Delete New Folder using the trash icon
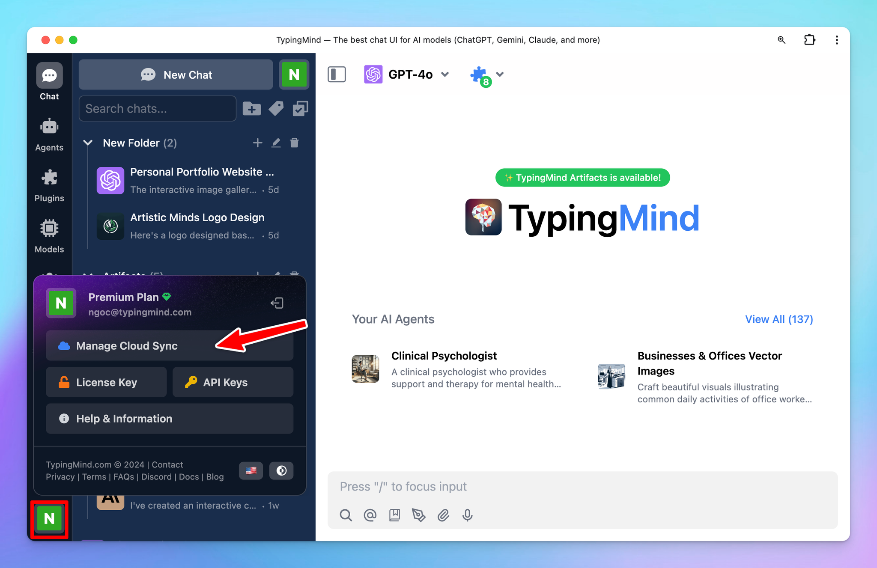 pyautogui.click(x=294, y=143)
